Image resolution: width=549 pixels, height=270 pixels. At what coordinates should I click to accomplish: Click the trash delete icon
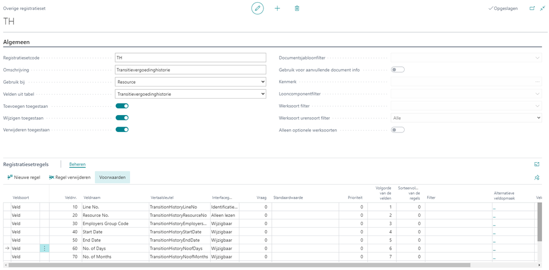[297, 9]
